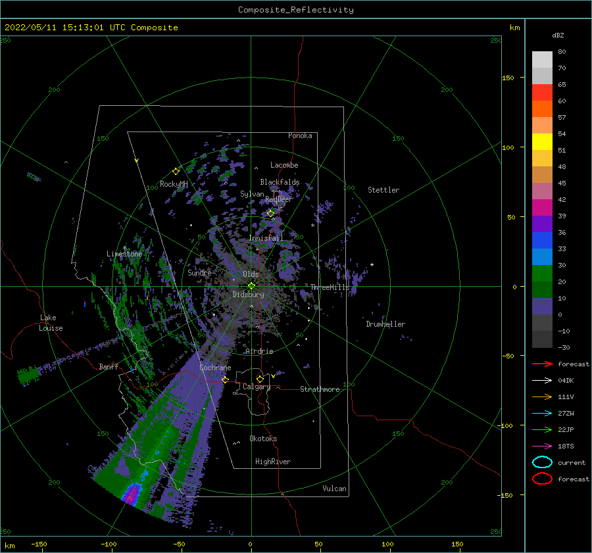This screenshot has height=553, width=592.
Task: Click the Sundre town label
Action: coord(200,272)
